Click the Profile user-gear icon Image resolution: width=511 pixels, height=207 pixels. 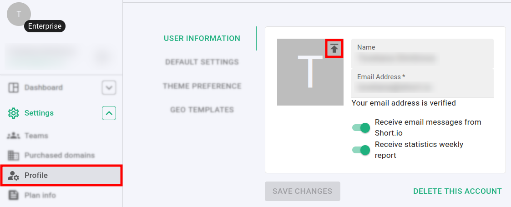(x=14, y=176)
